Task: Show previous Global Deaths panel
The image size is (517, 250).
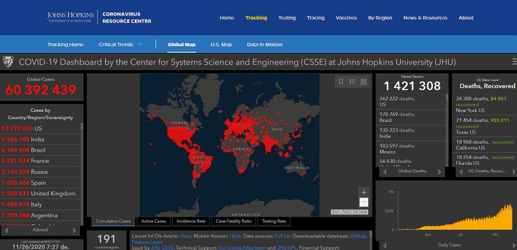Action: (x=384, y=171)
